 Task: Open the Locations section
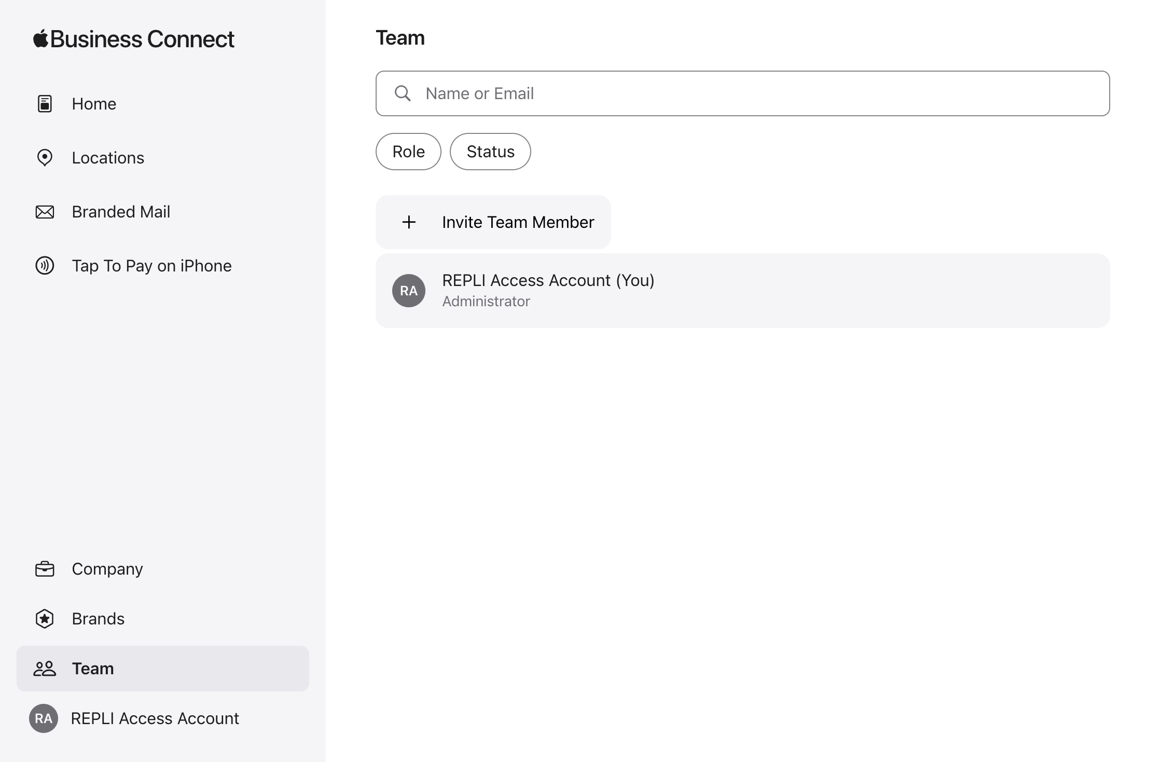tap(163, 158)
